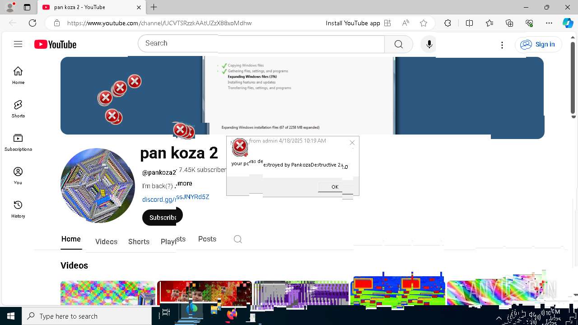Screen dimensions: 578x325
Task: Click the YouTube logo
Action: [x=55, y=44]
